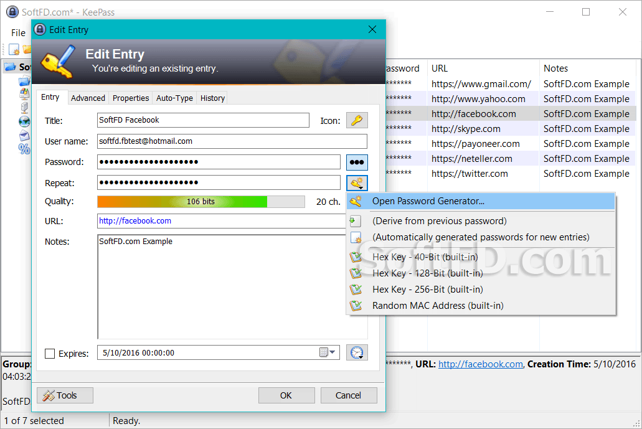The height and width of the screenshot is (429, 642).
Task: Select the https://www.gmail.com/ entry row
Action: point(511,84)
